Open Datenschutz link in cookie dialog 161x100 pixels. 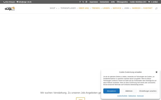[x=132, y=96]
